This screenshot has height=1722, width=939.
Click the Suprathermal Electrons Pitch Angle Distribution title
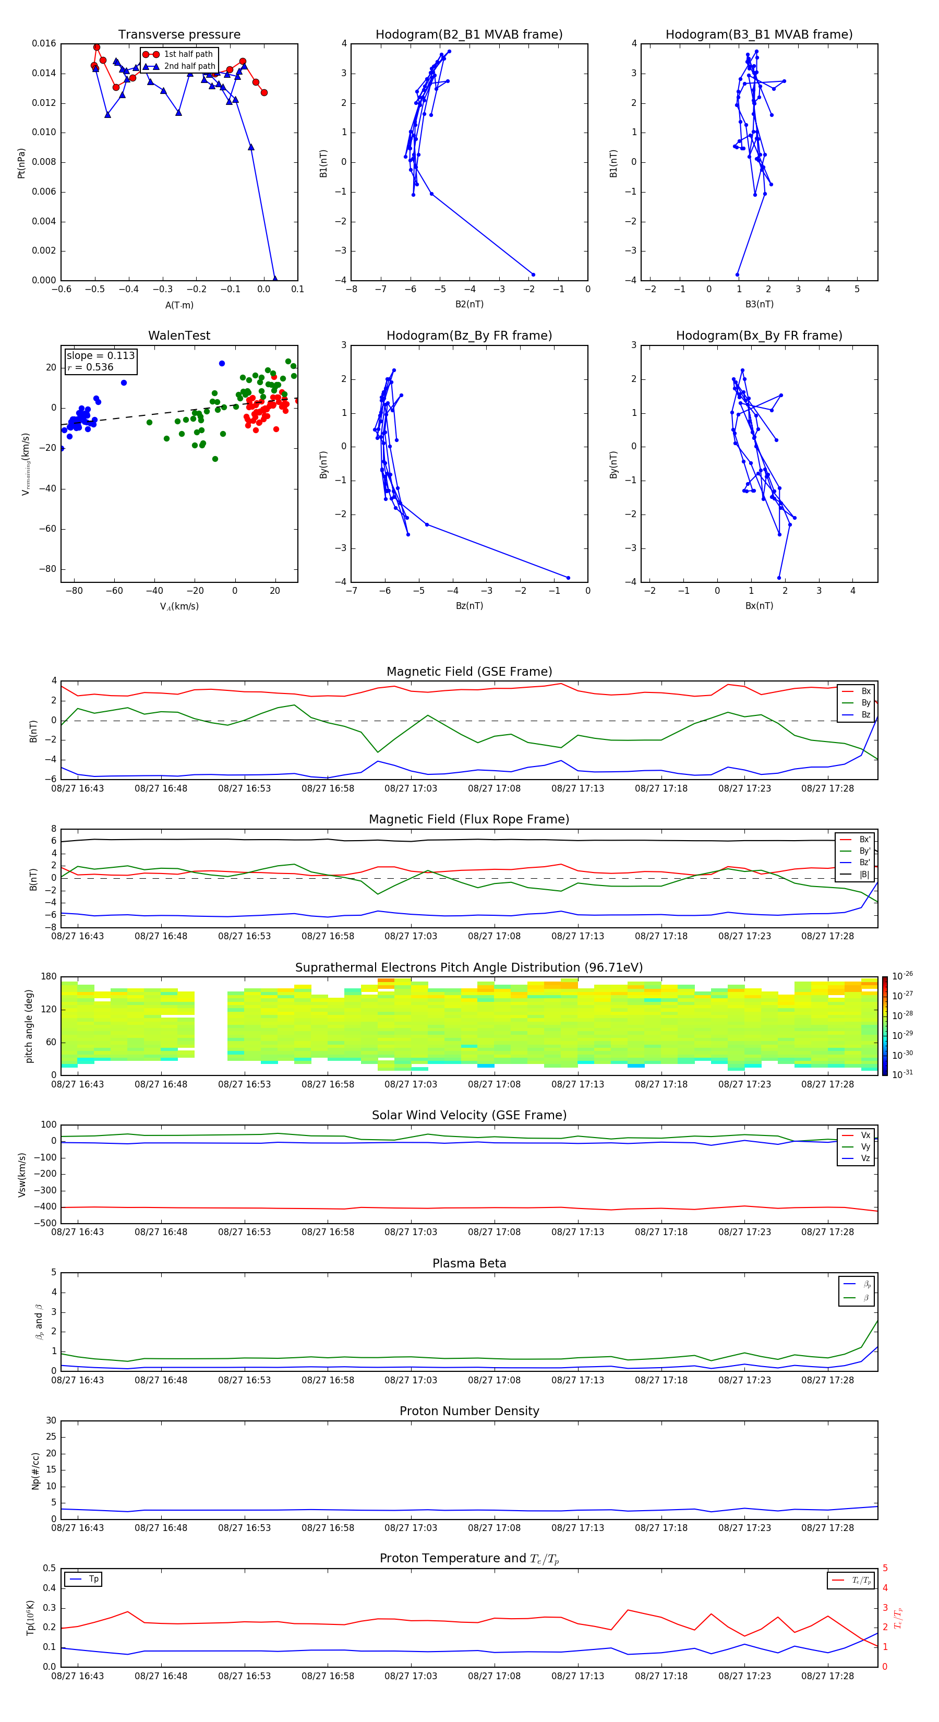[x=469, y=967]
